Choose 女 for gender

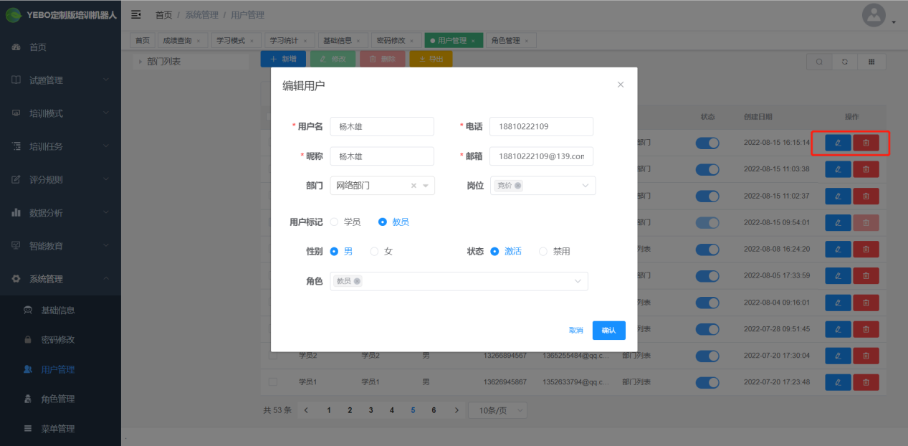(374, 252)
